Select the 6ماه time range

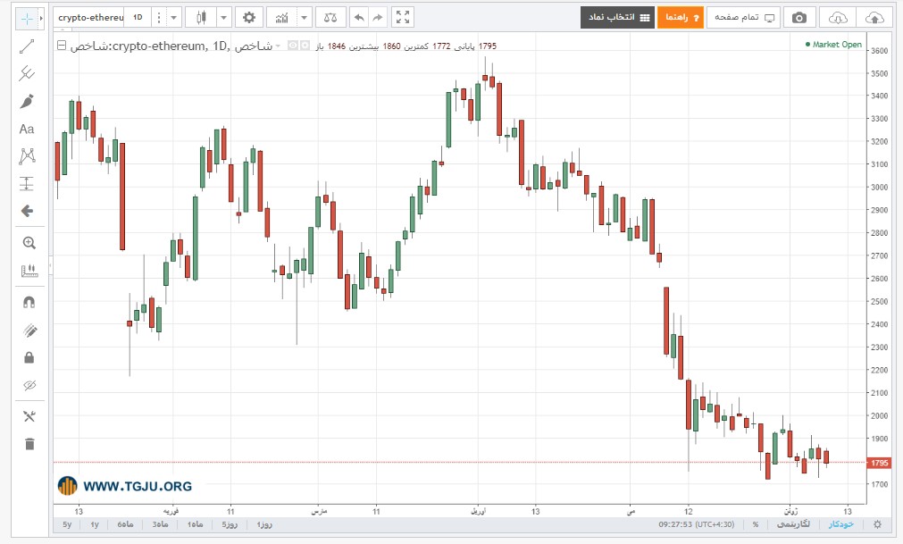(x=125, y=524)
